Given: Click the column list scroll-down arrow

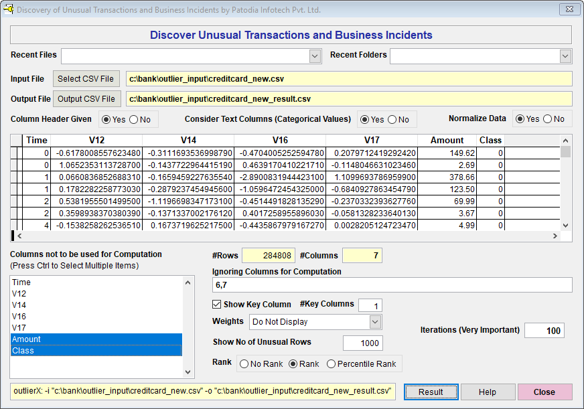Looking at the screenshot, I should tap(188, 372).
